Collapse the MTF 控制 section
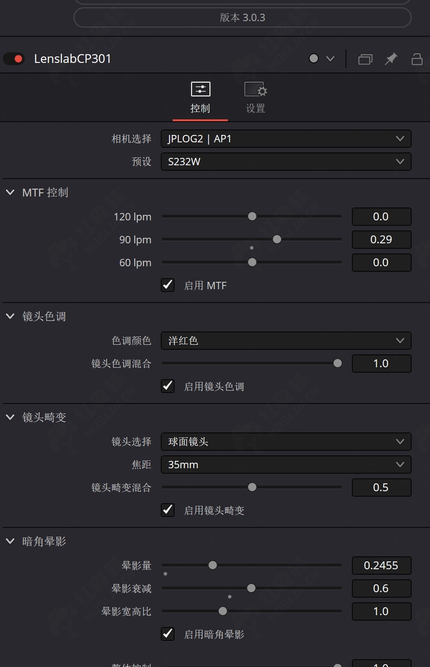Viewport: 430px width, 667px height. 10,192
